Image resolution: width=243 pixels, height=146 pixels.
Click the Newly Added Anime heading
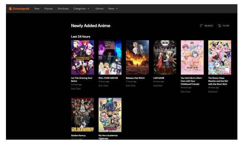point(91,26)
